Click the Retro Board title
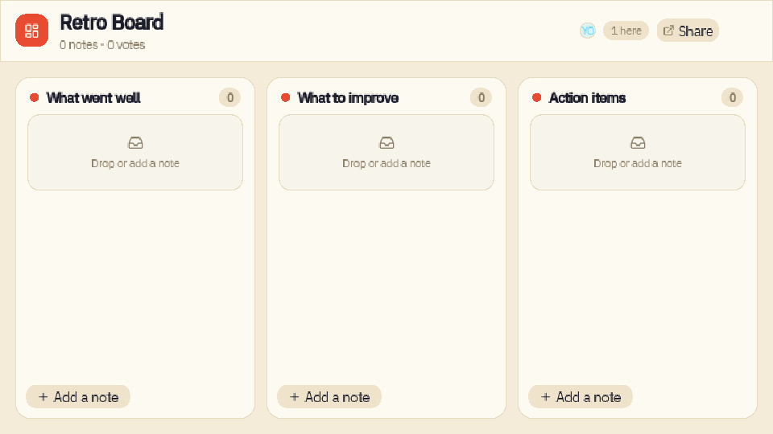 pyautogui.click(x=111, y=23)
